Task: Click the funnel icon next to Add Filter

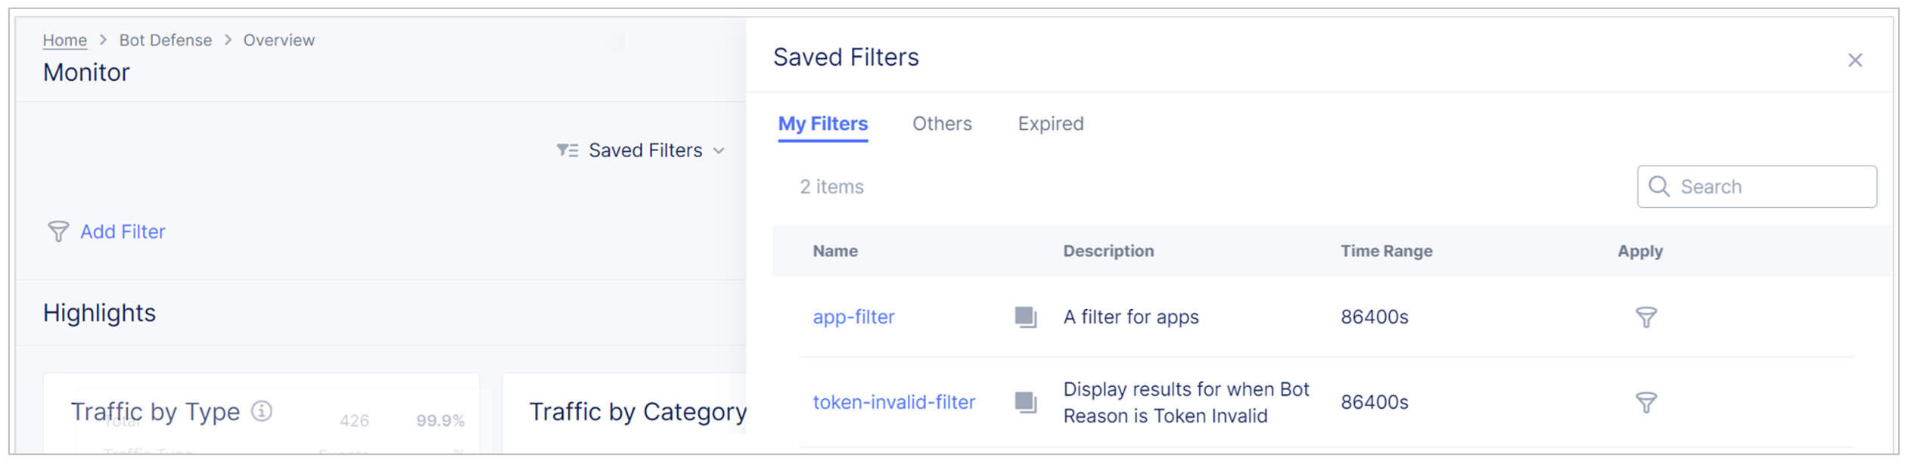Action: point(59,232)
